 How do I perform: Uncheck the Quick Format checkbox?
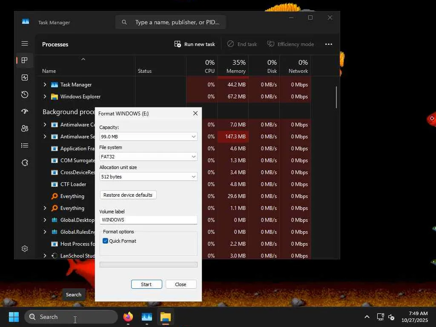pos(106,241)
